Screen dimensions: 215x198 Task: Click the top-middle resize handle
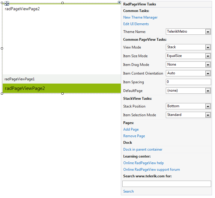(x=63, y=3)
